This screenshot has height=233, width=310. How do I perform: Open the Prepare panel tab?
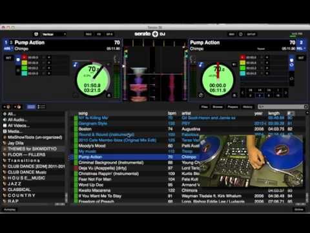click(x=232, y=107)
